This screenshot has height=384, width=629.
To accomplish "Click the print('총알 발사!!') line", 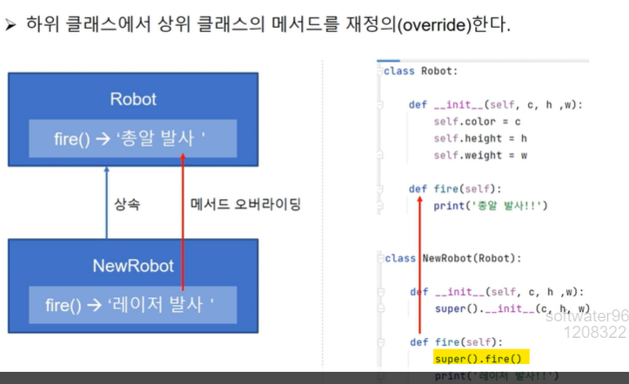I will (x=490, y=206).
